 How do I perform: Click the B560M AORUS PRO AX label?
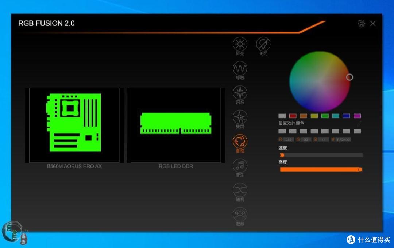tap(74, 166)
